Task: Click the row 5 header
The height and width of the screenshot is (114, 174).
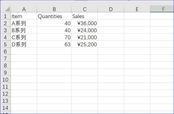Action: click(5, 45)
